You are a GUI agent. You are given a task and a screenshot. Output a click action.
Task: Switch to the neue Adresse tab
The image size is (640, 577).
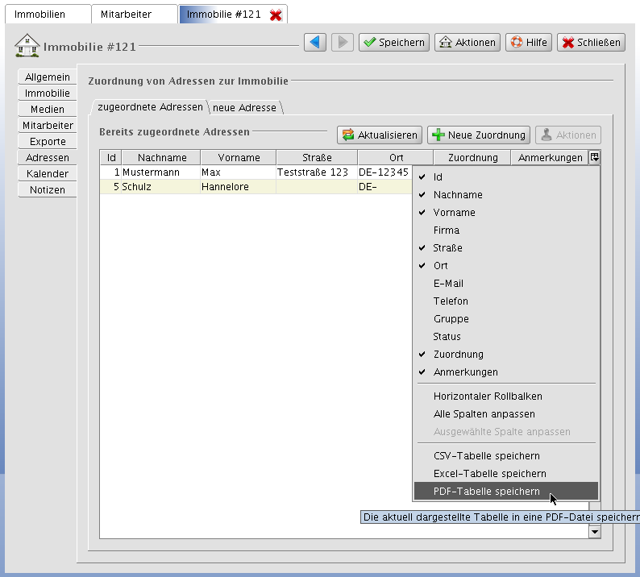coord(244,108)
